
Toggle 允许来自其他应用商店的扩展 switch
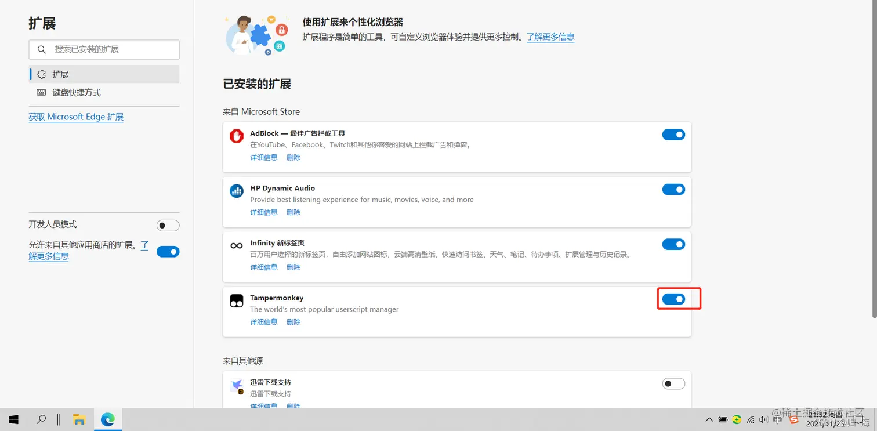pyautogui.click(x=168, y=252)
